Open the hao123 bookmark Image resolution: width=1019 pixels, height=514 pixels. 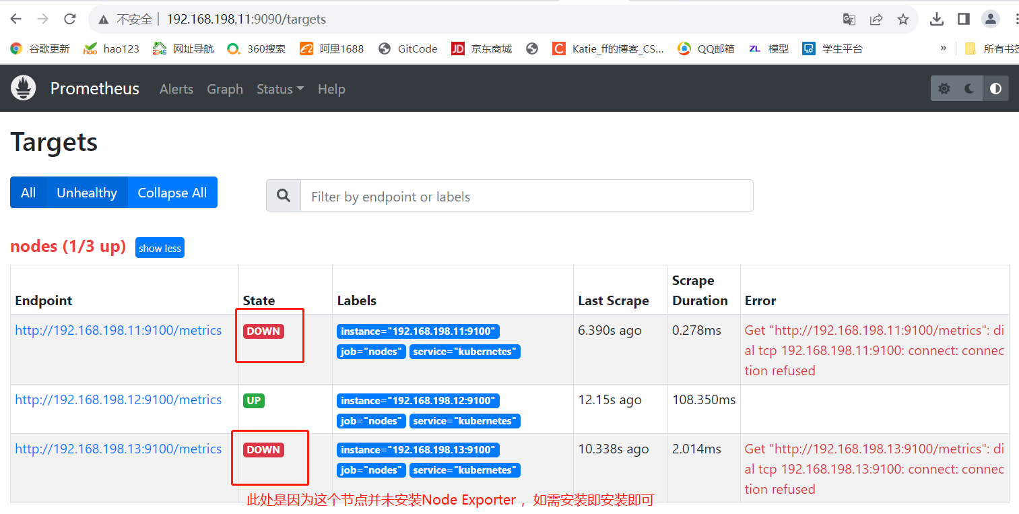tap(111, 49)
